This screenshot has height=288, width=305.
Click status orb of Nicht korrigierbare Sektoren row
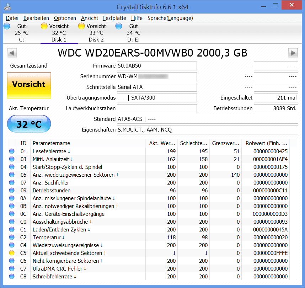tap(12, 261)
